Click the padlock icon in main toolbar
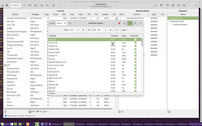The image size is (202, 126). pyautogui.click(x=54, y=5)
